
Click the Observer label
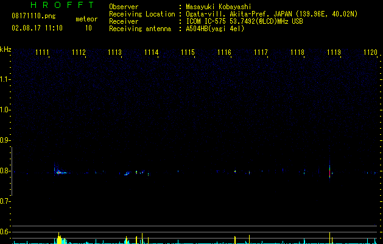124,7
